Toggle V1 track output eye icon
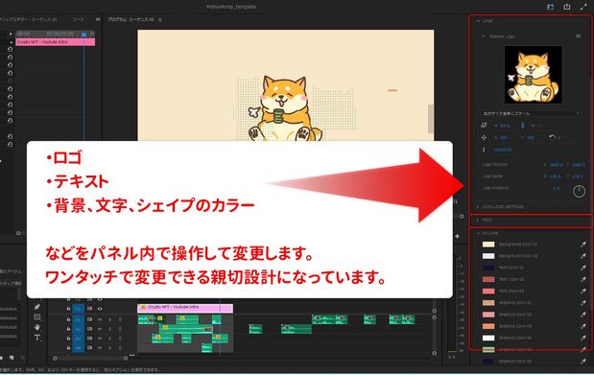Image resolution: width=594 pixels, height=375 pixels. 100,309
